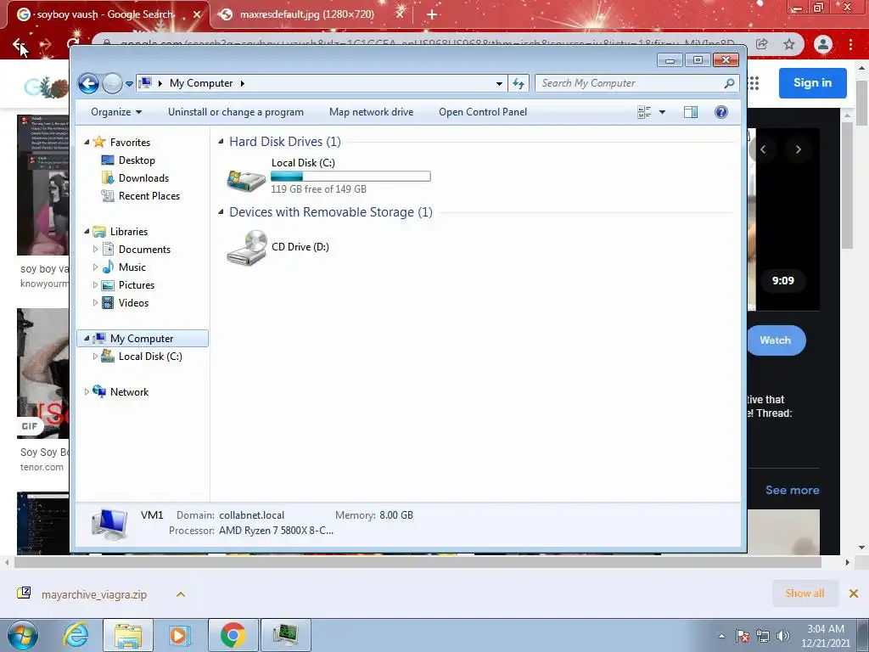The image size is (869, 652).
Task: Switch to maxresdefault.jpg browser tab
Action: click(x=307, y=14)
